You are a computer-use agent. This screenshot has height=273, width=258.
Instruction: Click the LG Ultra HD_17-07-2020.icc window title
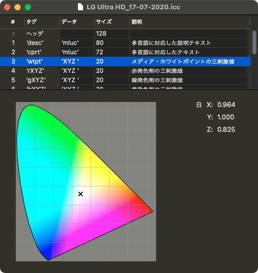pos(133,7)
